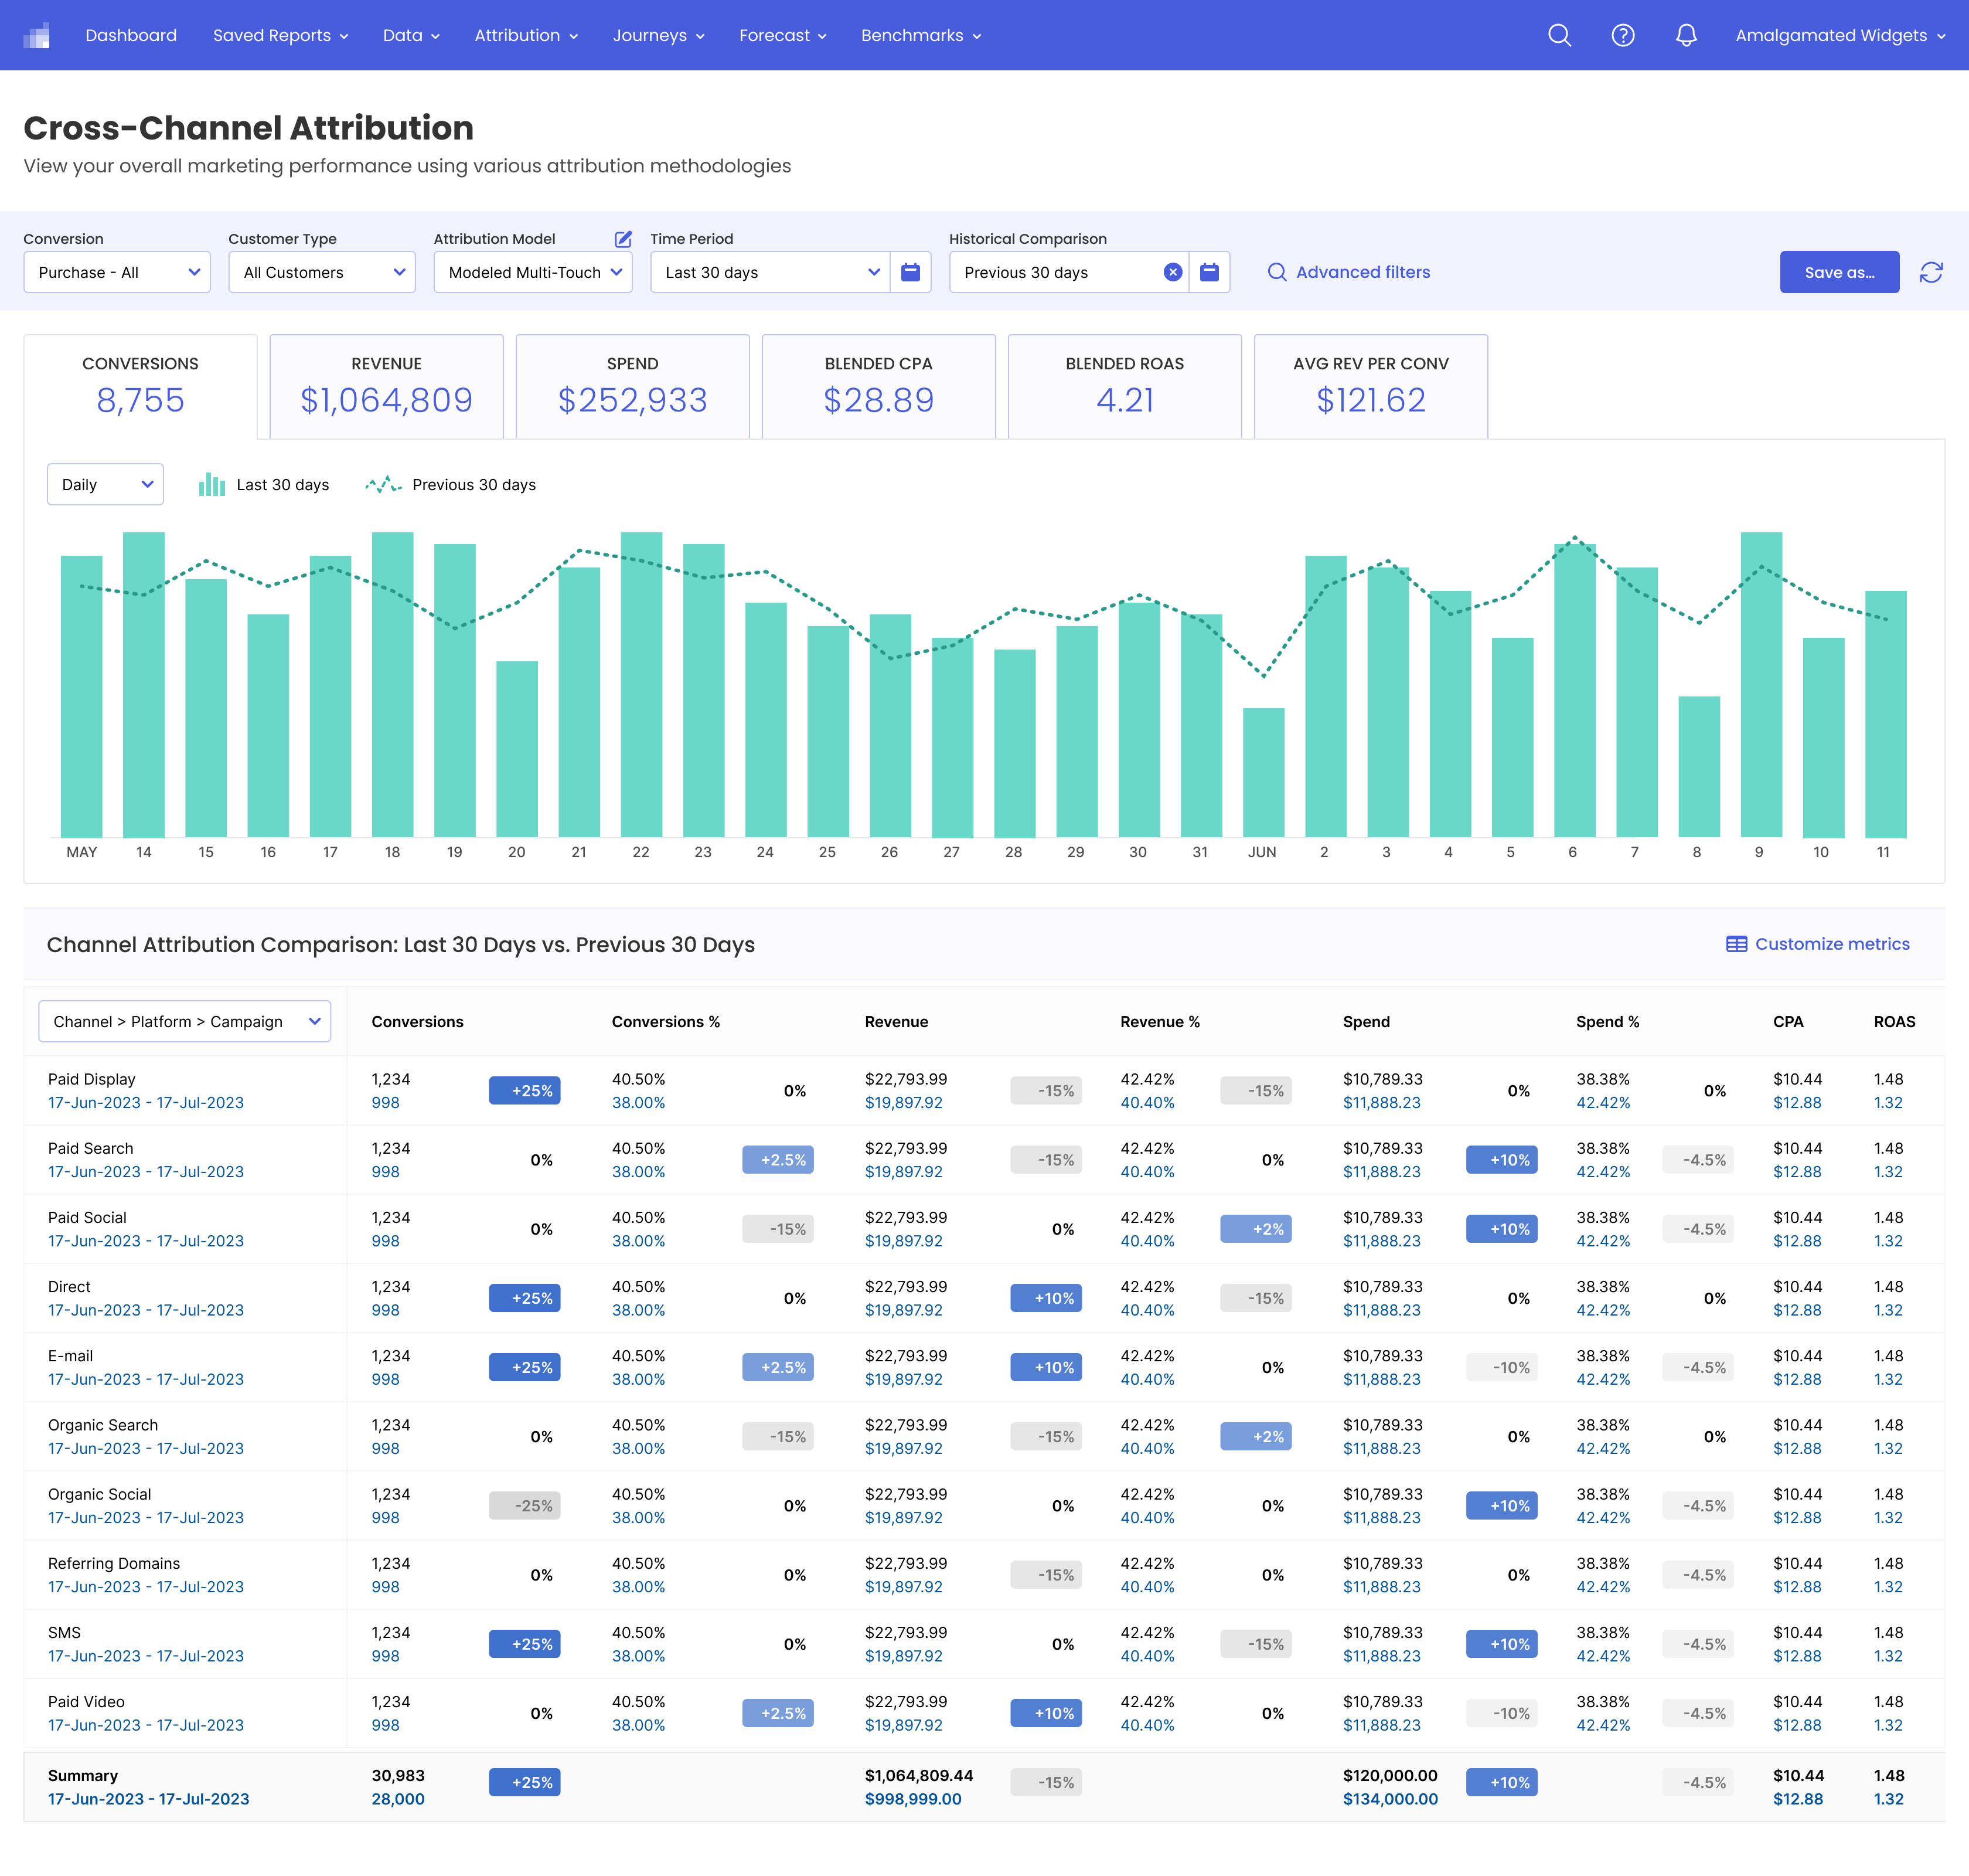The width and height of the screenshot is (1969, 1876).
Task: Select the JUN bar in the chart
Action: pos(1263,772)
